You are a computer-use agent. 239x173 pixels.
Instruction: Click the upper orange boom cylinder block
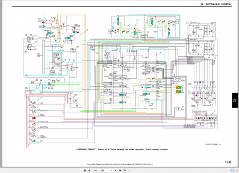178,87
